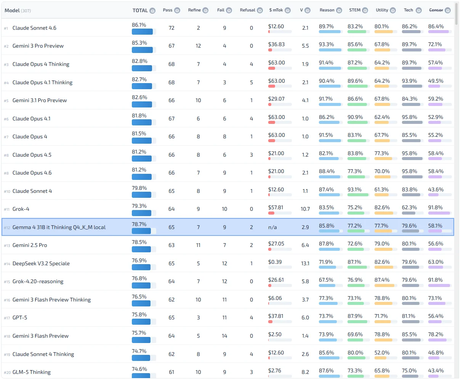Image resolution: width=461 pixels, height=380 pixels.
Task: Click the Refusal column header label
Action: pyautogui.click(x=248, y=10)
